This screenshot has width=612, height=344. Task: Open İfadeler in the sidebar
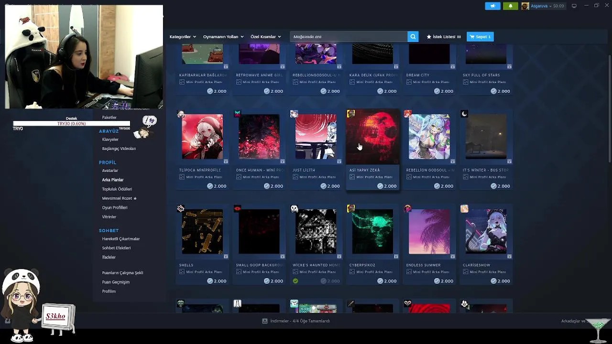coord(109,258)
